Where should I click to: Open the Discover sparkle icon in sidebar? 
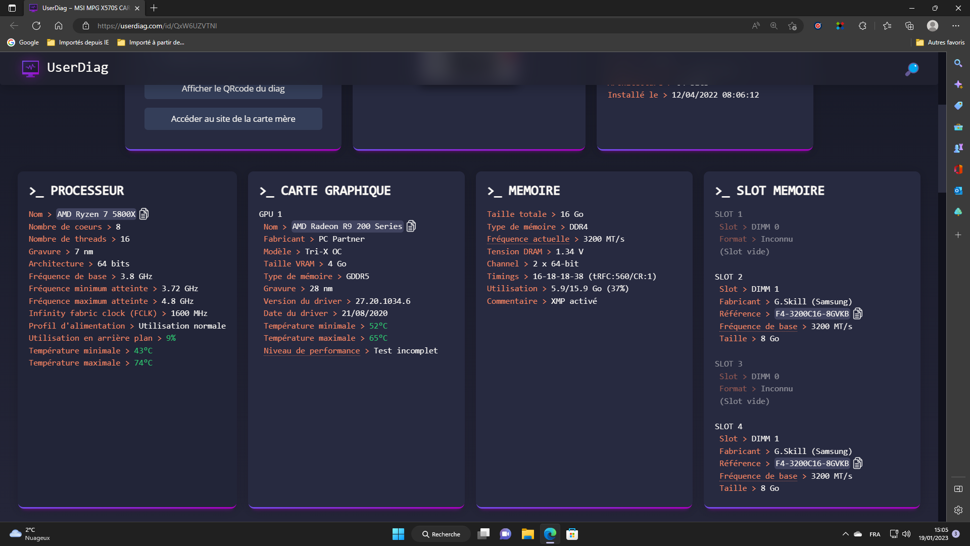958,84
